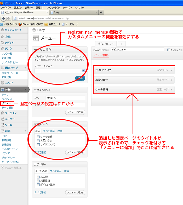Click the chain icon beside リンク
Viewport: 183px width, 205px height.
(x=2, y=49)
